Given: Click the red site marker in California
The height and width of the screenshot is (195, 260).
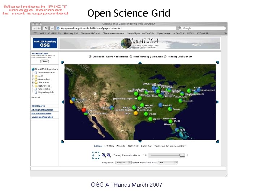Looking at the screenshot, I should (84, 110).
